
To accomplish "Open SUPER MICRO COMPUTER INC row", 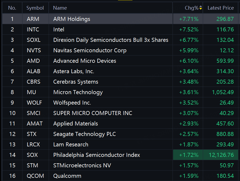I will point(120,113).
